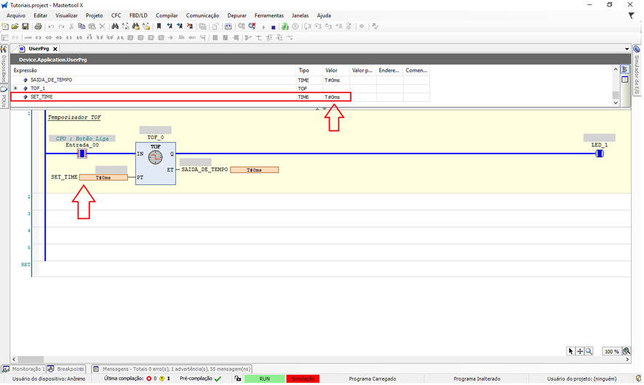Click the Open project folder icon
This screenshot has height=385, width=644.
click(15, 26)
